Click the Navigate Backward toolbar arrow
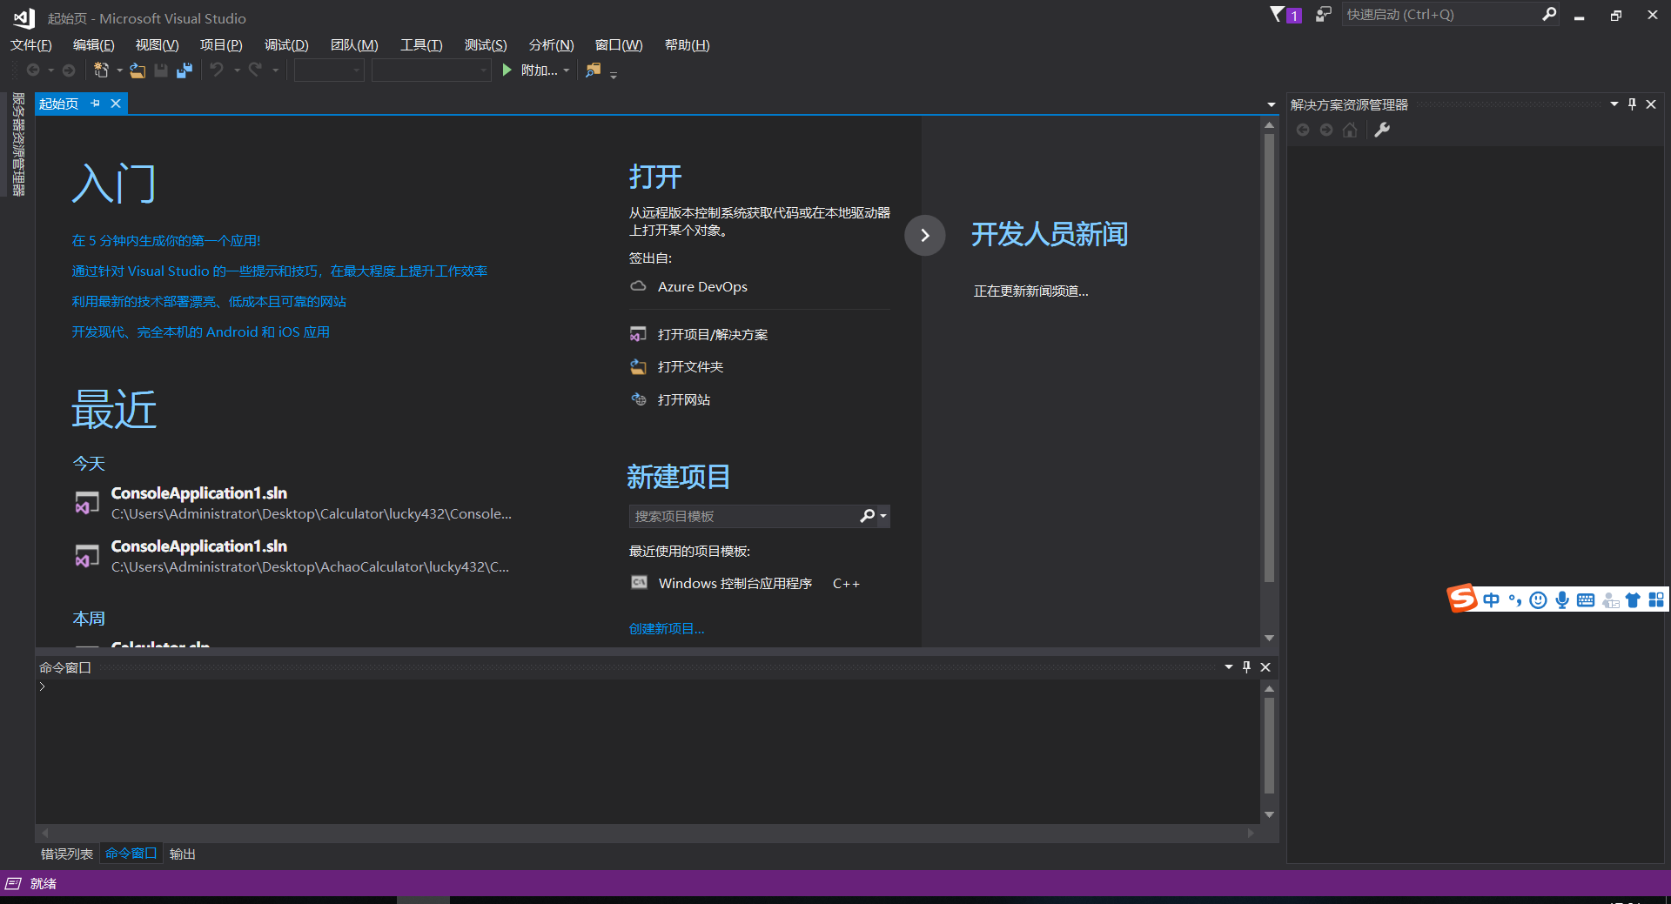The height and width of the screenshot is (904, 1671). tap(33, 70)
